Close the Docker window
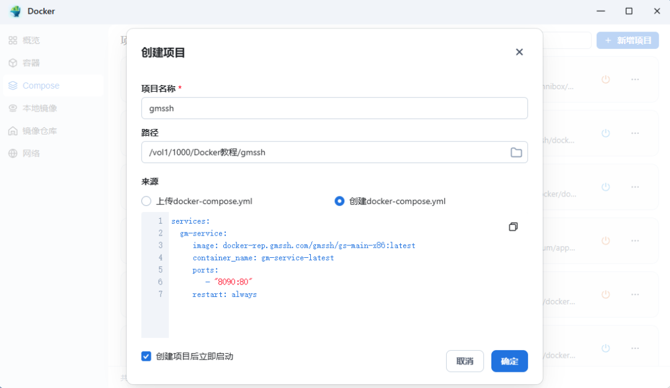This screenshot has width=670, height=388. point(657,11)
